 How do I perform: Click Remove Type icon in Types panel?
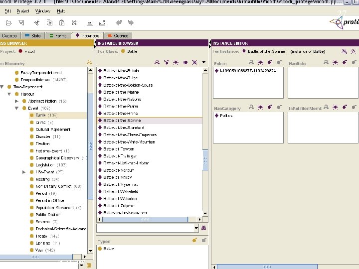204,240
